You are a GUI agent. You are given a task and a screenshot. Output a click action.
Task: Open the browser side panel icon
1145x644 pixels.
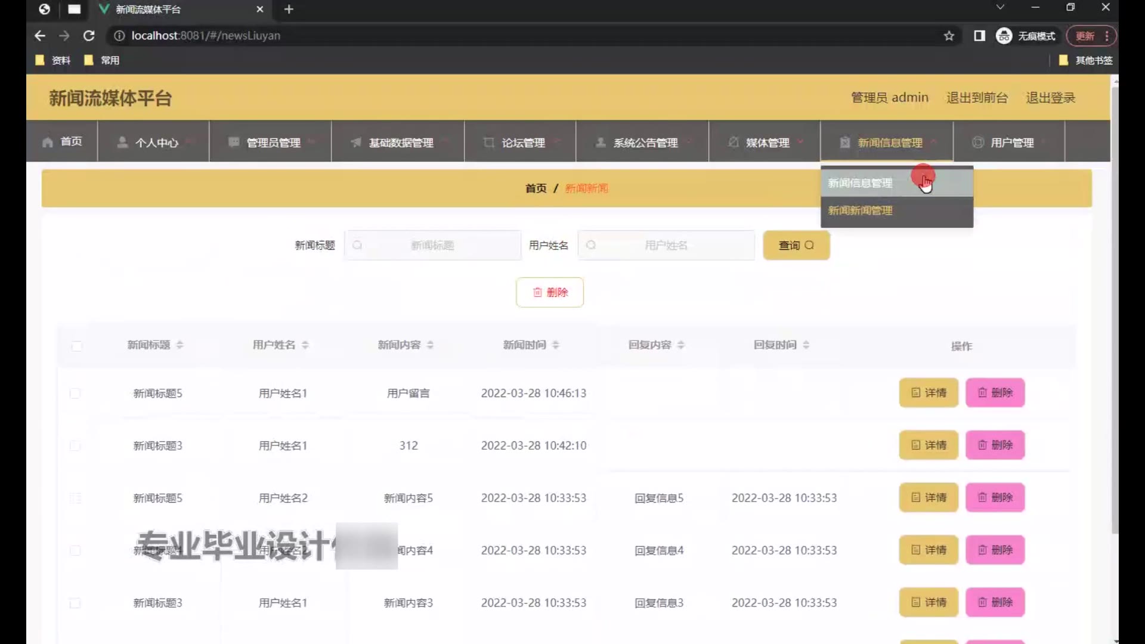(x=979, y=36)
